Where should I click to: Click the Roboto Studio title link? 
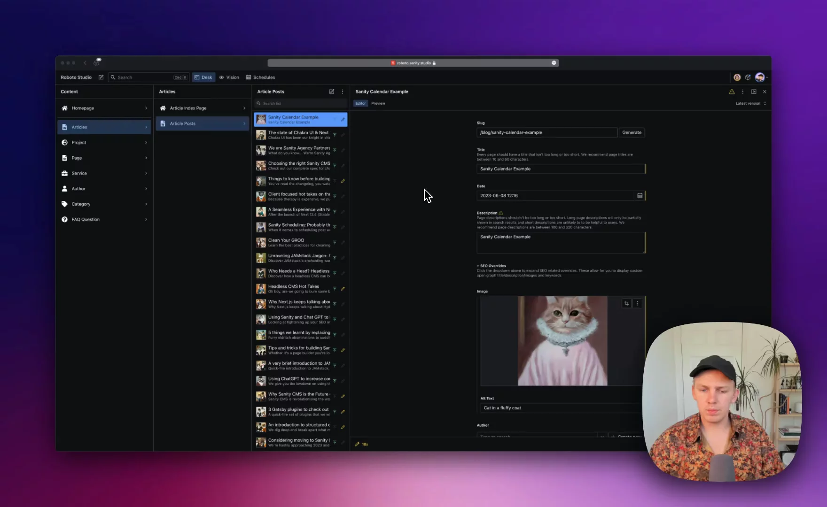coord(76,77)
